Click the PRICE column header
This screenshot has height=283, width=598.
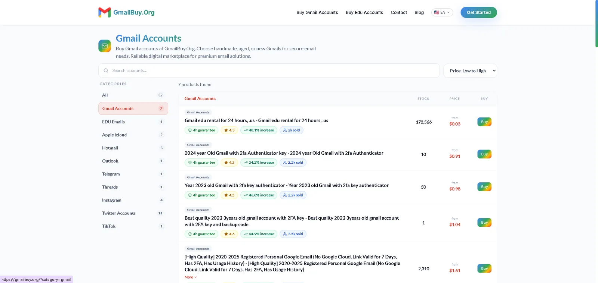click(x=454, y=99)
